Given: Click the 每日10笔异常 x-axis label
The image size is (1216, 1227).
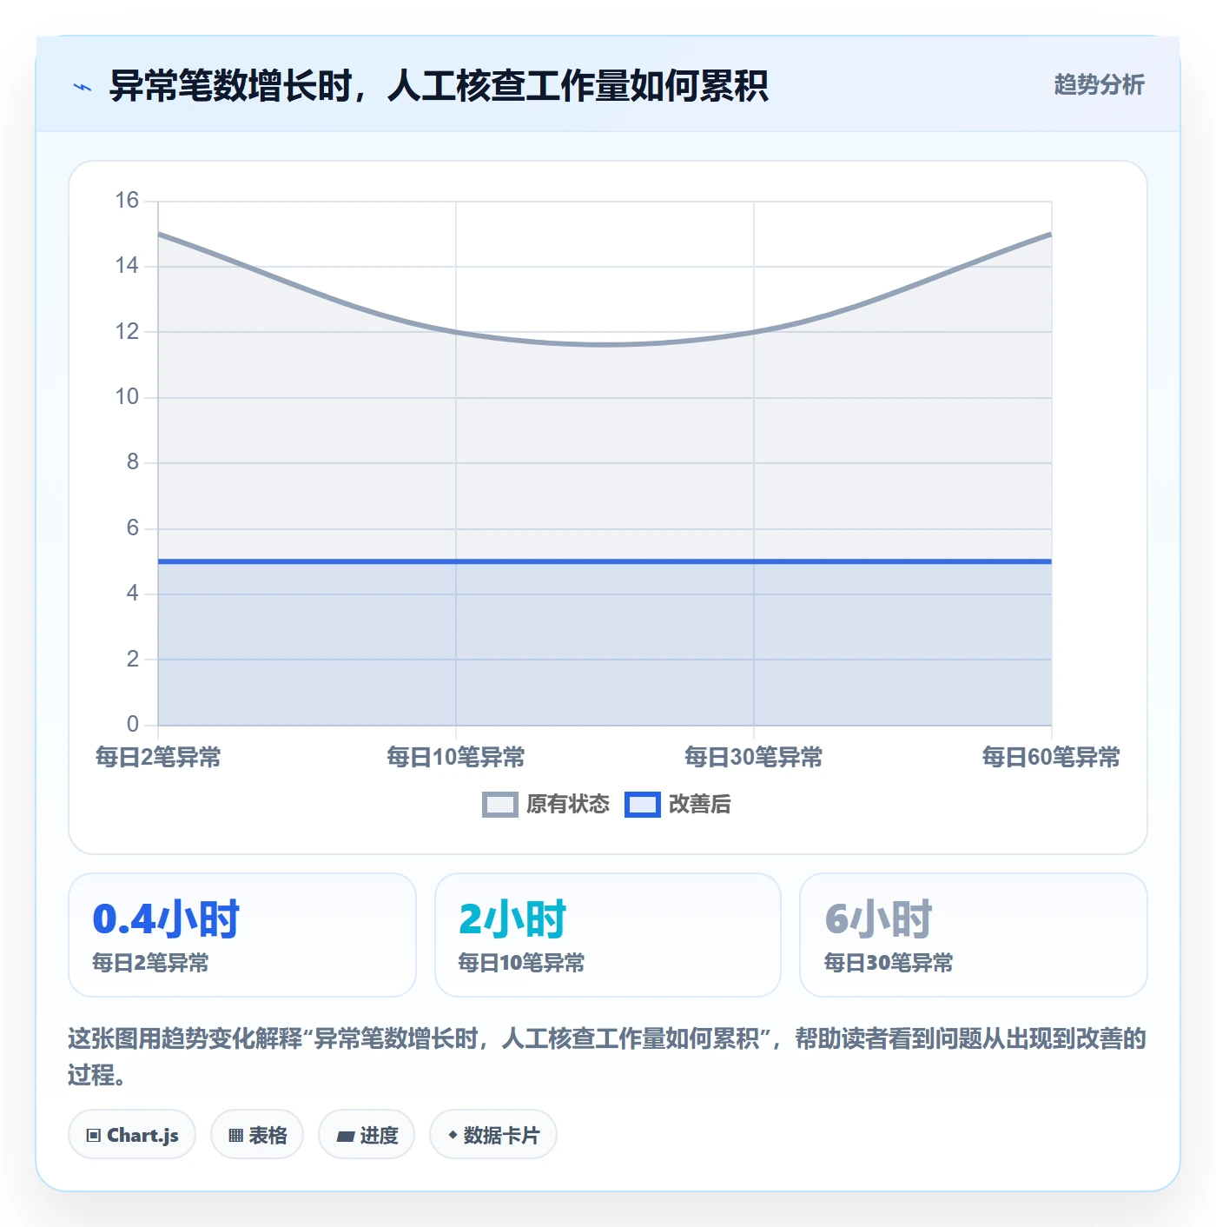Looking at the screenshot, I should point(456,757).
